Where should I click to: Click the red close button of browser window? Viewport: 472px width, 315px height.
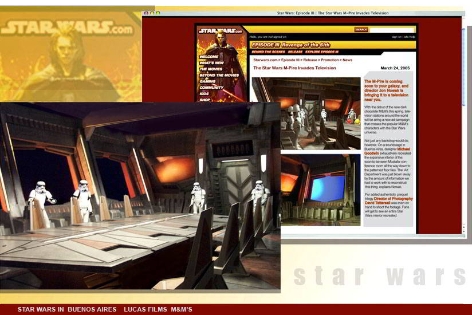(146, 13)
